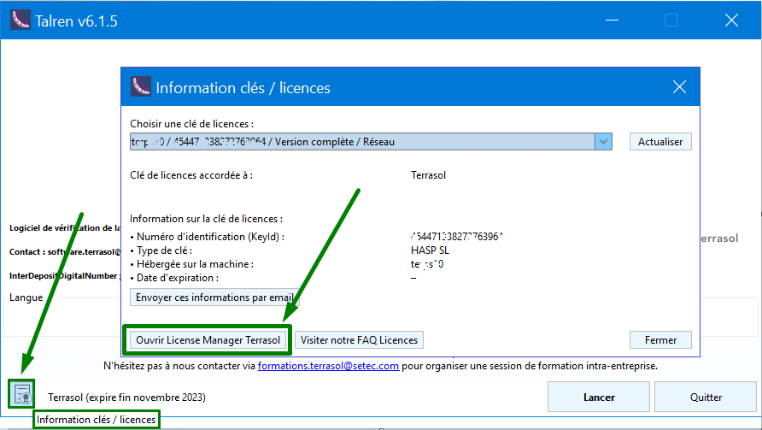Open the Information clés / licences icon
Viewport: 762px width, 430px height.
coord(22,393)
